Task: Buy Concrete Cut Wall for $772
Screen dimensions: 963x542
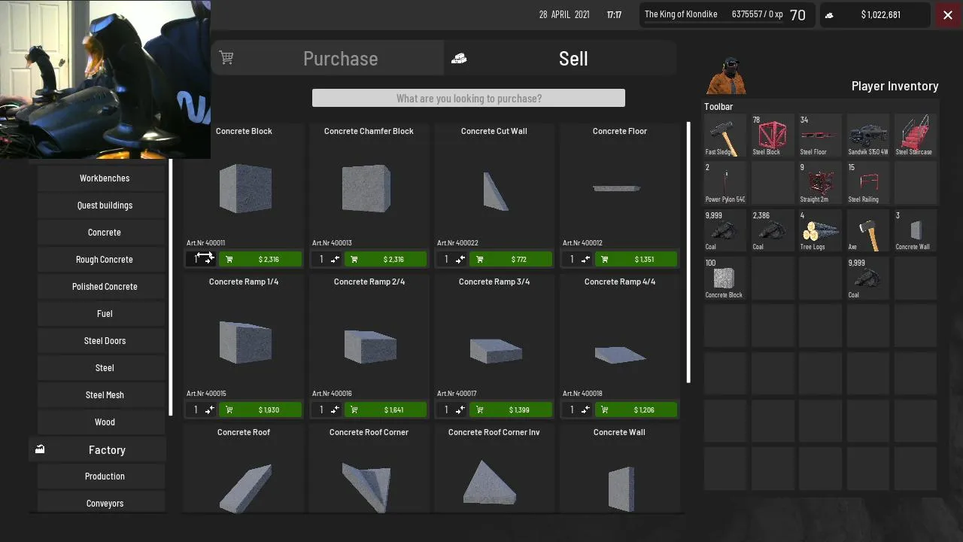Action: (511, 259)
